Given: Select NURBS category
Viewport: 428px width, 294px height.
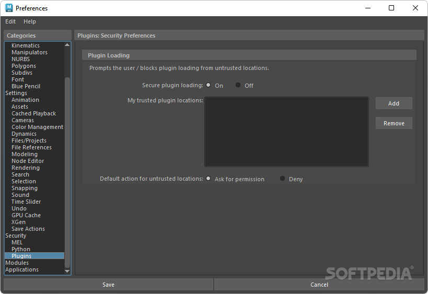Looking at the screenshot, I should pos(20,59).
